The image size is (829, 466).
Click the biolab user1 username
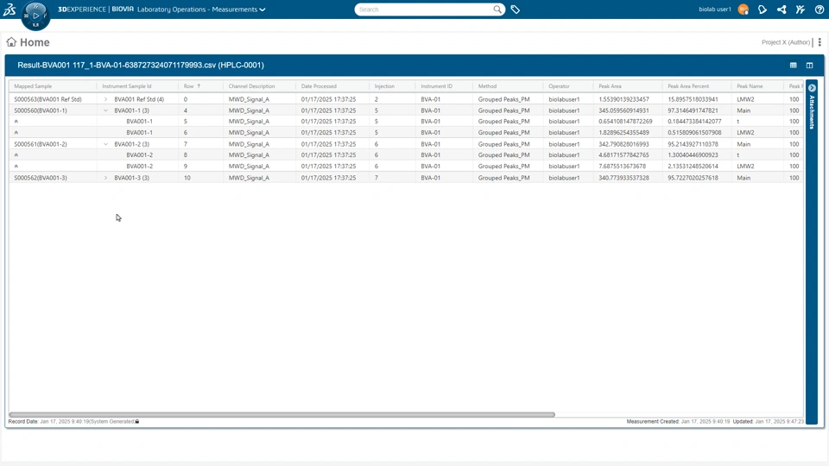715,9
